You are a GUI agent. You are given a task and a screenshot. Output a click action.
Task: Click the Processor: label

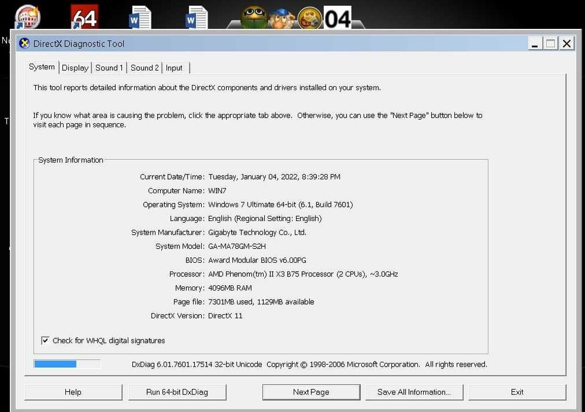187,274
